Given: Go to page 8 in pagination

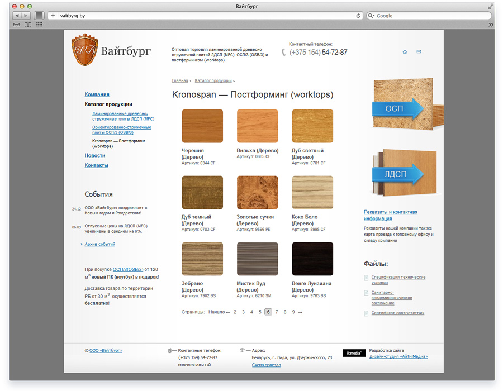Looking at the screenshot, I should click(285, 312).
